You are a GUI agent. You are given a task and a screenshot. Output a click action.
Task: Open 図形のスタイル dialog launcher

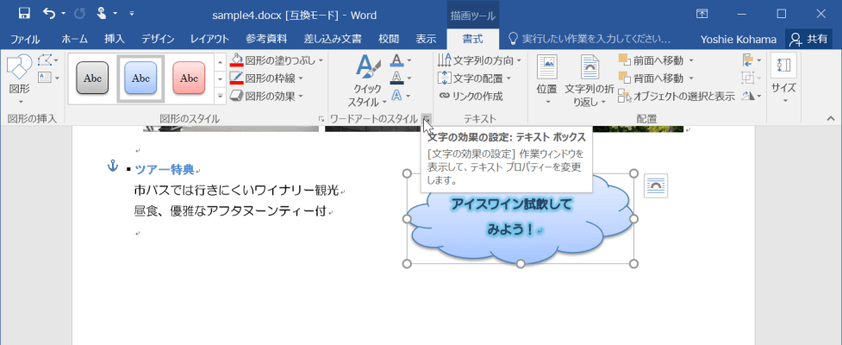321,119
